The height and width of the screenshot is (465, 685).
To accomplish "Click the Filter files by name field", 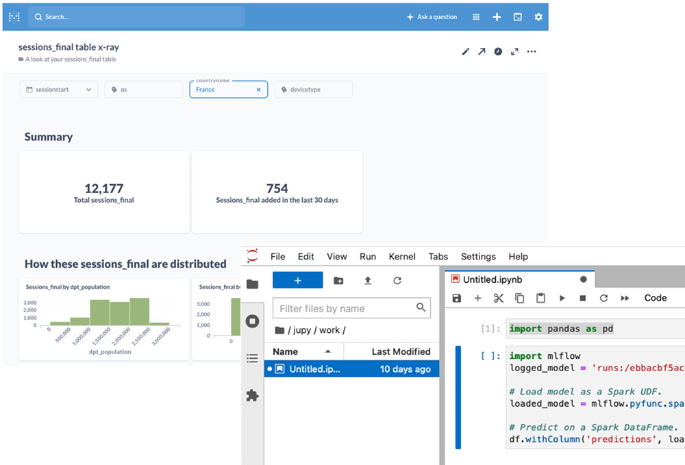I will coord(346,309).
